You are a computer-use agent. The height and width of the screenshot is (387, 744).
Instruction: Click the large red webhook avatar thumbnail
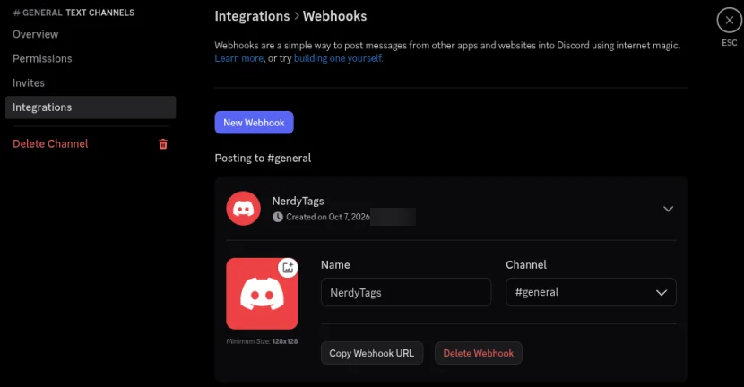pos(262,294)
